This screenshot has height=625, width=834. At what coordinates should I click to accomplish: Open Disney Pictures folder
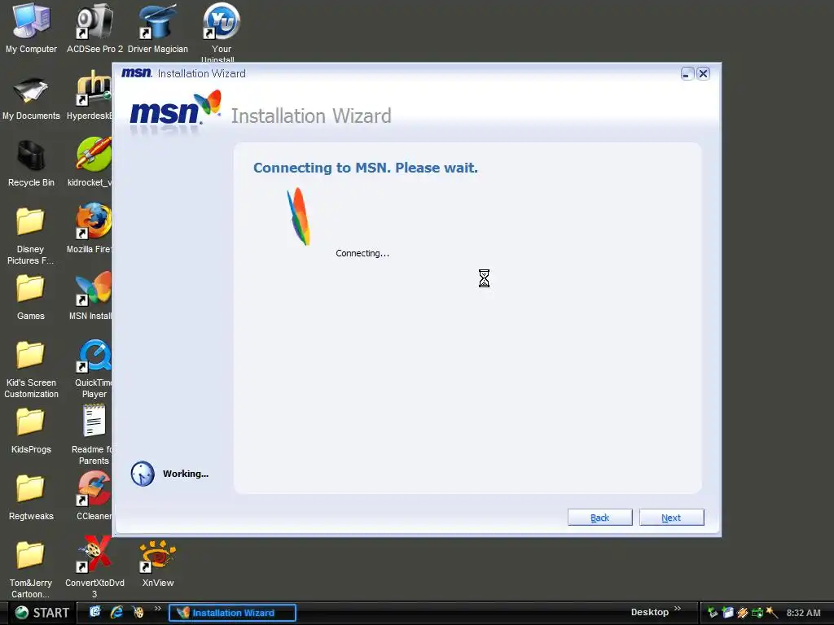click(30, 221)
